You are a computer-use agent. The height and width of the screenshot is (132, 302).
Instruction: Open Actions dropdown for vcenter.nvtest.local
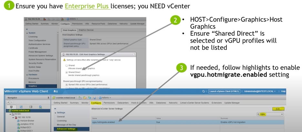(x=104, y=98)
